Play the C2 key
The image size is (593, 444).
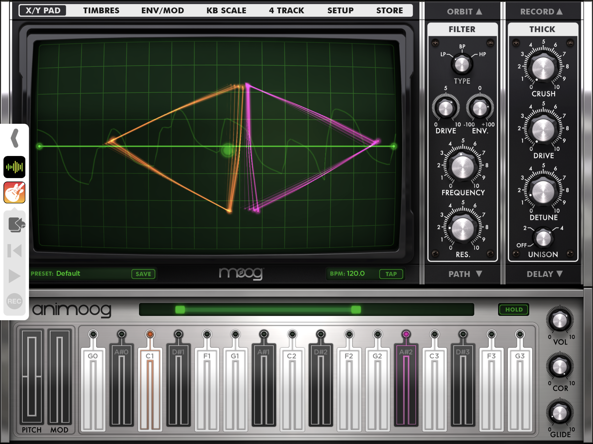[x=292, y=389]
